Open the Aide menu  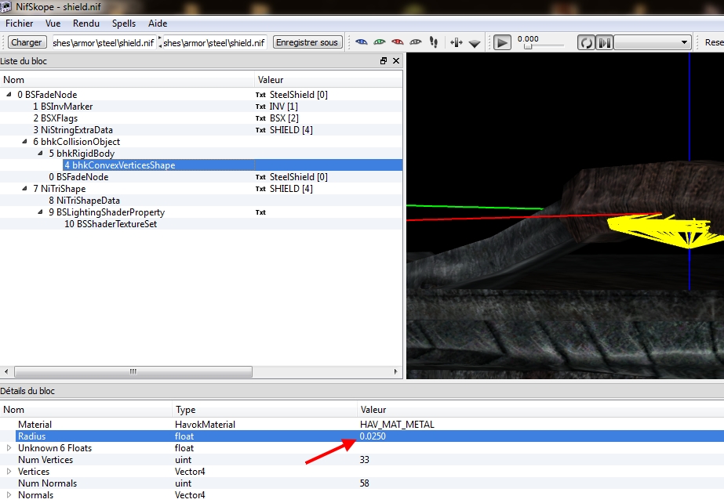click(158, 24)
